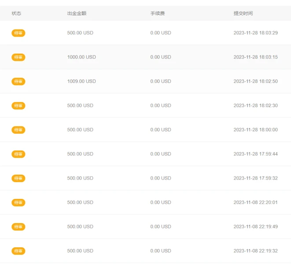Click 0.00 USD fee in 22:19:32 row
The height and width of the screenshot is (264, 291).
pyautogui.click(x=161, y=251)
